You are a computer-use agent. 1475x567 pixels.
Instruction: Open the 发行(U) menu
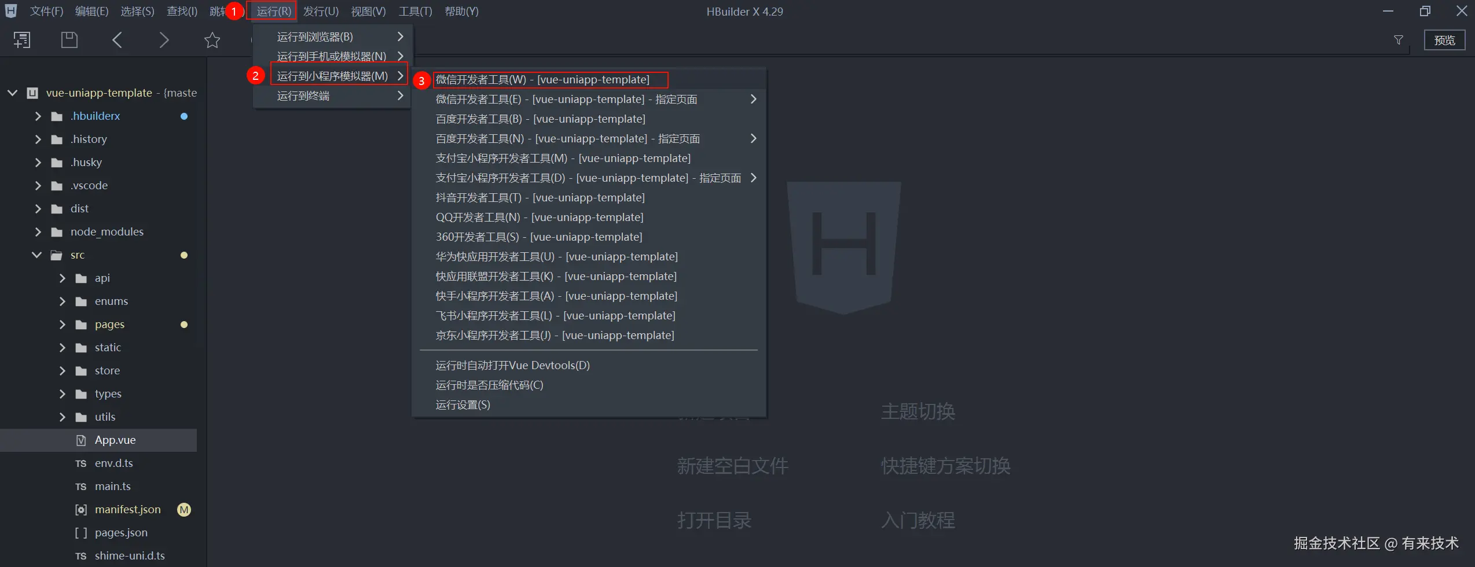point(321,11)
